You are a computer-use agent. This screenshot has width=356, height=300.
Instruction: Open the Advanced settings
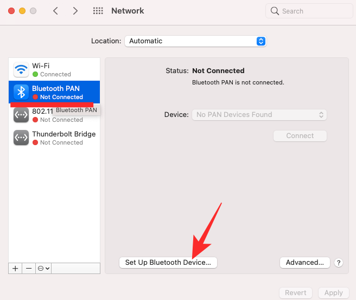(304, 263)
